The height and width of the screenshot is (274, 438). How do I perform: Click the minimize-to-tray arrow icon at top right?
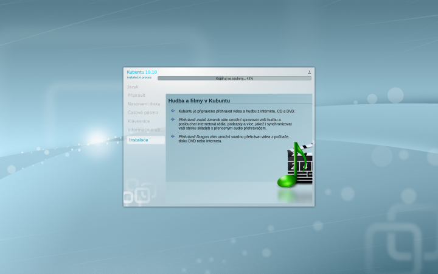coord(309,72)
